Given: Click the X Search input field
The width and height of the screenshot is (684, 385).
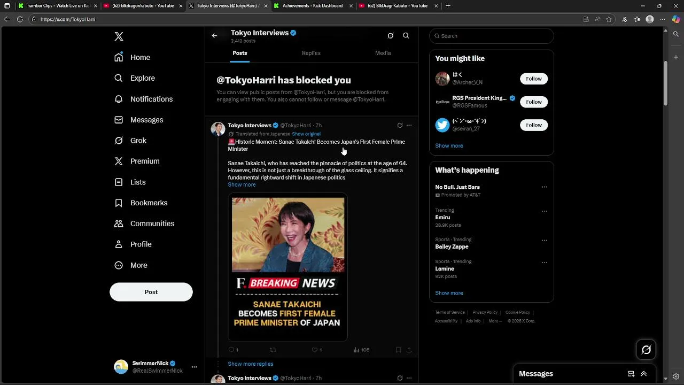Looking at the screenshot, I should [x=491, y=36].
